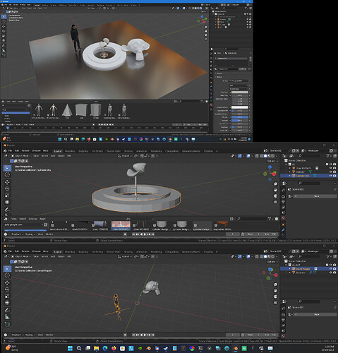
Task: Toggle X-ray mode in middle window header
Action: (x=257, y=156)
